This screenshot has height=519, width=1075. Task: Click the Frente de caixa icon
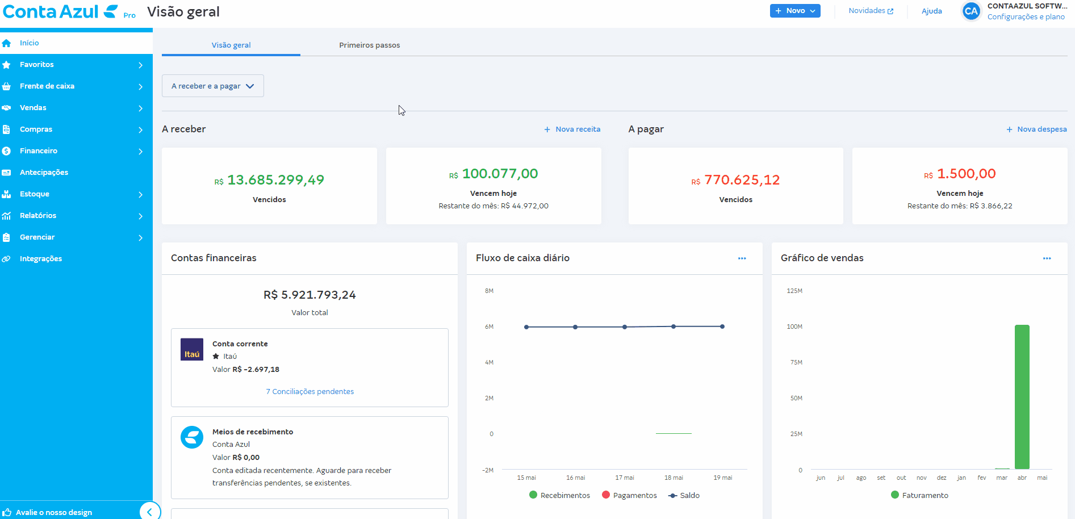tap(7, 86)
